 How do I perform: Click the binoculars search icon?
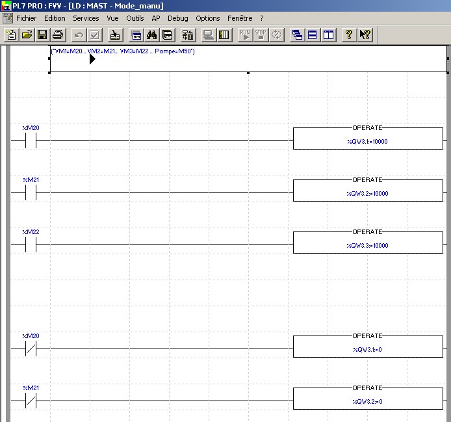coord(152,34)
